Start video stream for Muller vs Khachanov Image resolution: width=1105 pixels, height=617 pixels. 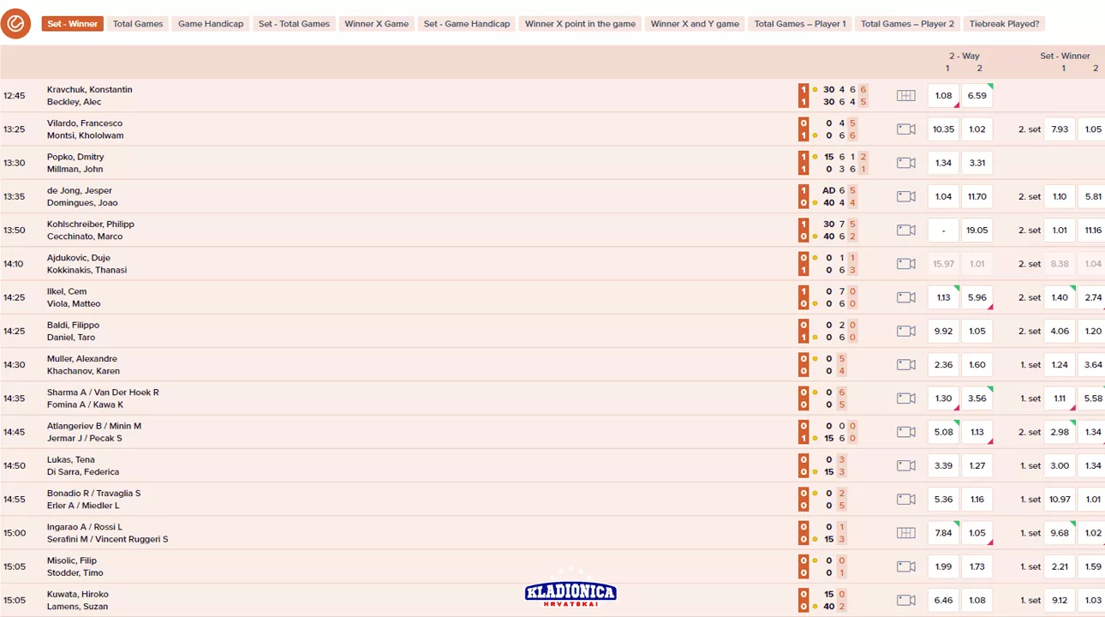905,365
